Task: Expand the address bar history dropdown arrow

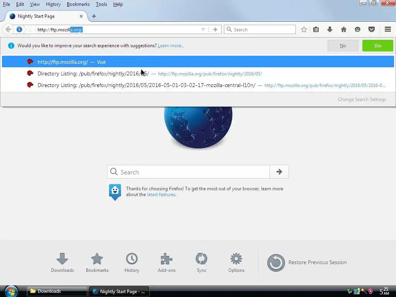Action: pos(203,29)
